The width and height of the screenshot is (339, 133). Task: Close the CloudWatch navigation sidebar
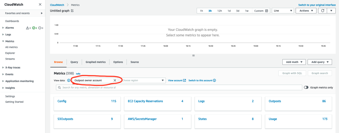(40, 5)
